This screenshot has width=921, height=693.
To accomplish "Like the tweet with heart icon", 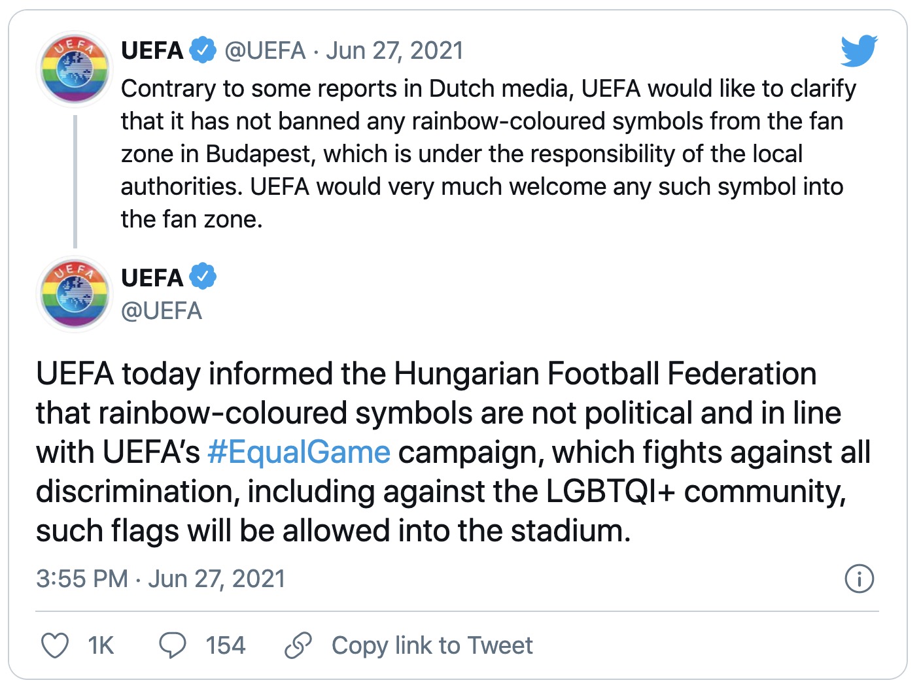I will coord(55,645).
